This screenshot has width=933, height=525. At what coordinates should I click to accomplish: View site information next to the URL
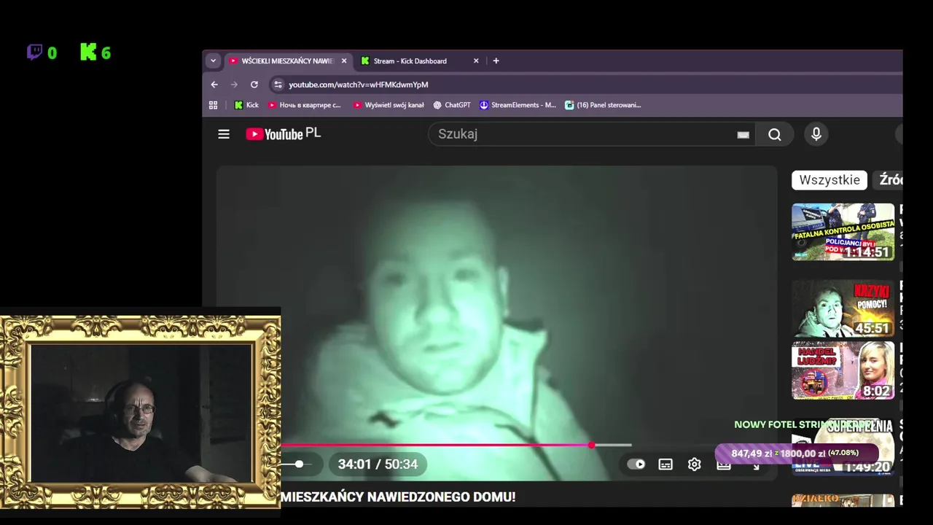click(278, 85)
